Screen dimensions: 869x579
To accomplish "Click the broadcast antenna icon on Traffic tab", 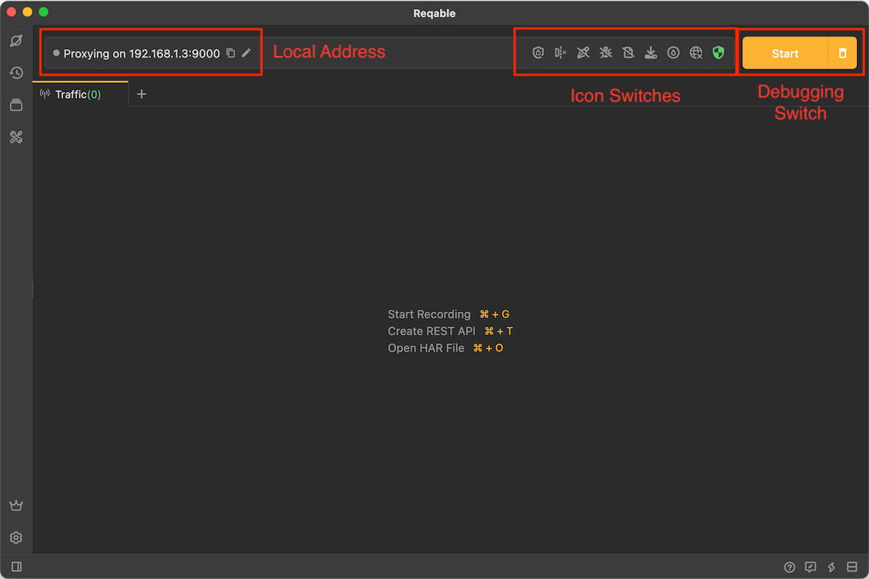I will coord(45,94).
